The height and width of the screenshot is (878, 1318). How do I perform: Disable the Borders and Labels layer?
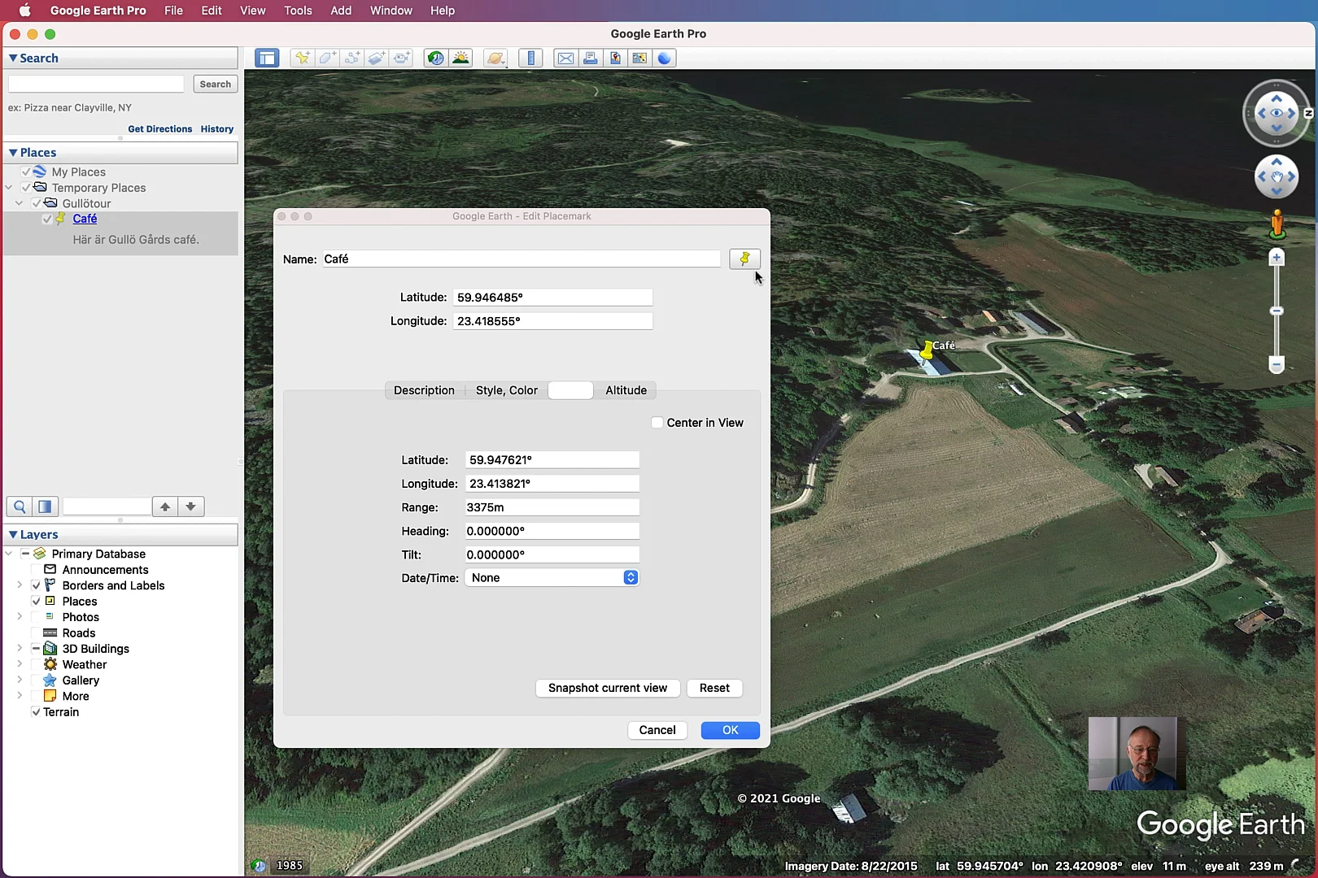(36, 585)
